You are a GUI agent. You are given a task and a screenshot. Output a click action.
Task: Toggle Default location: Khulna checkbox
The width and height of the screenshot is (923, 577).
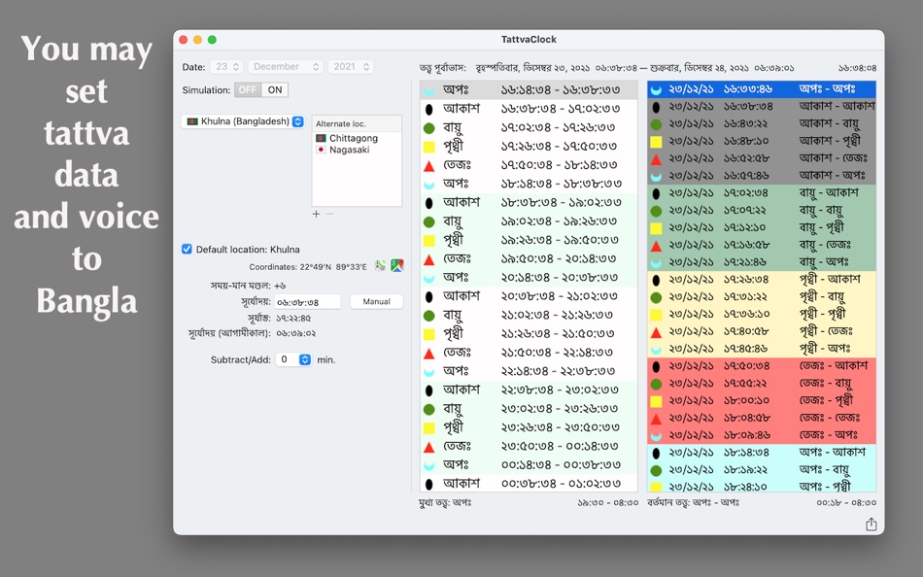(187, 249)
